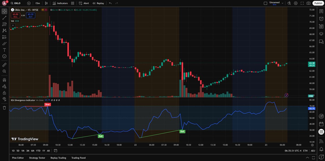Open the patterns tool in left sidebar
325x161 pixels.
(4, 31)
